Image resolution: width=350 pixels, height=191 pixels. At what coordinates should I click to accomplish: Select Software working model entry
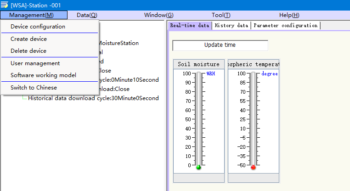(x=43, y=75)
